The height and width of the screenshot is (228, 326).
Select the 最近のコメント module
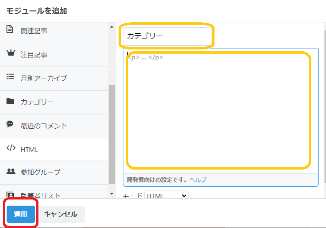pos(54,126)
